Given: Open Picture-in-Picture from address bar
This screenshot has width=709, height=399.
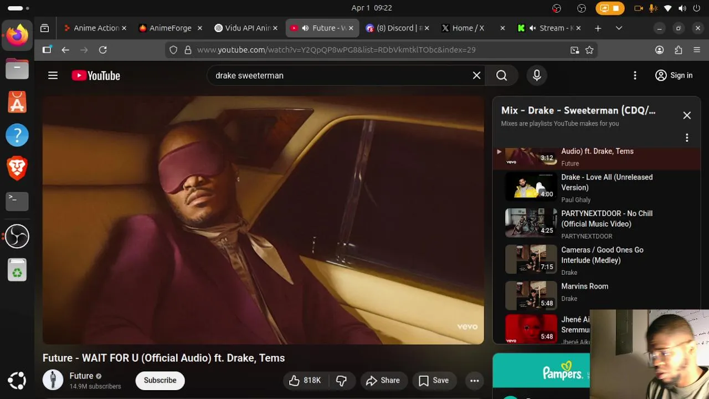Looking at the screenshot, I should pyautogui.click(x=575, y=50).
